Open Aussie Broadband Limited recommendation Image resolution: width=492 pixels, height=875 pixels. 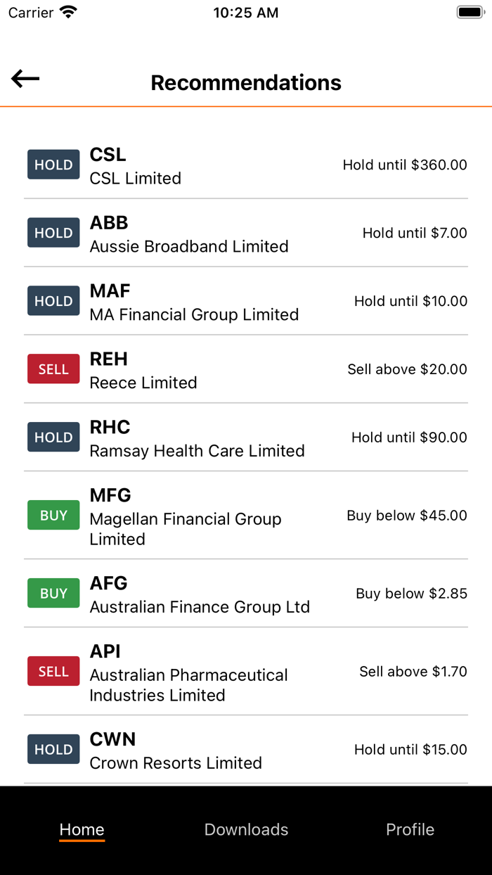point(246,233)
